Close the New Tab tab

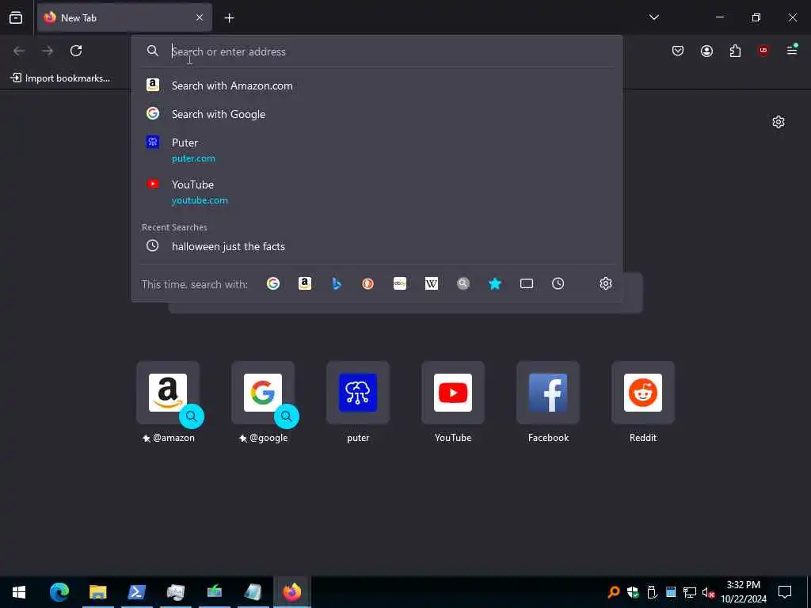(200, 17)
